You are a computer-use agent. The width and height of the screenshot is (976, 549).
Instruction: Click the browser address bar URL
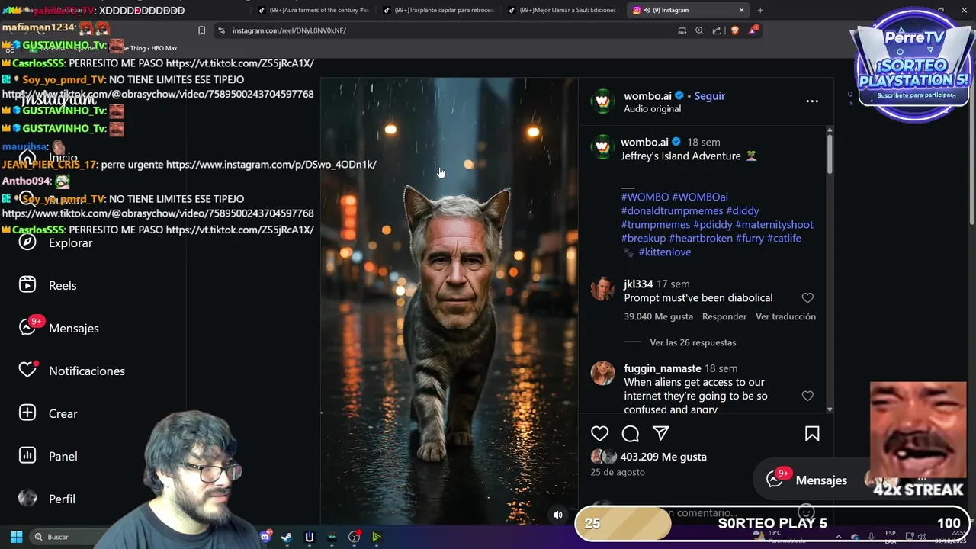[289, 30]
